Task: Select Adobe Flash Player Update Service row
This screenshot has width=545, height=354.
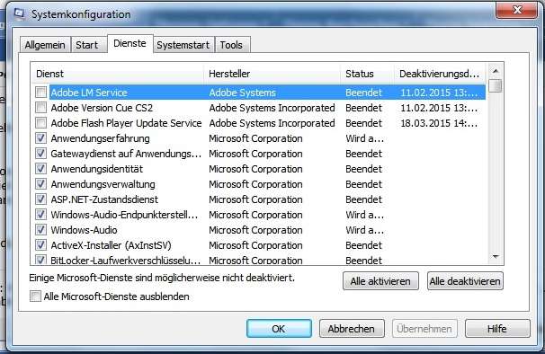Action: (x=259, y=123)
